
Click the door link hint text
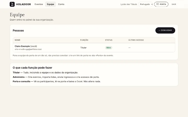tap(63, 55)
